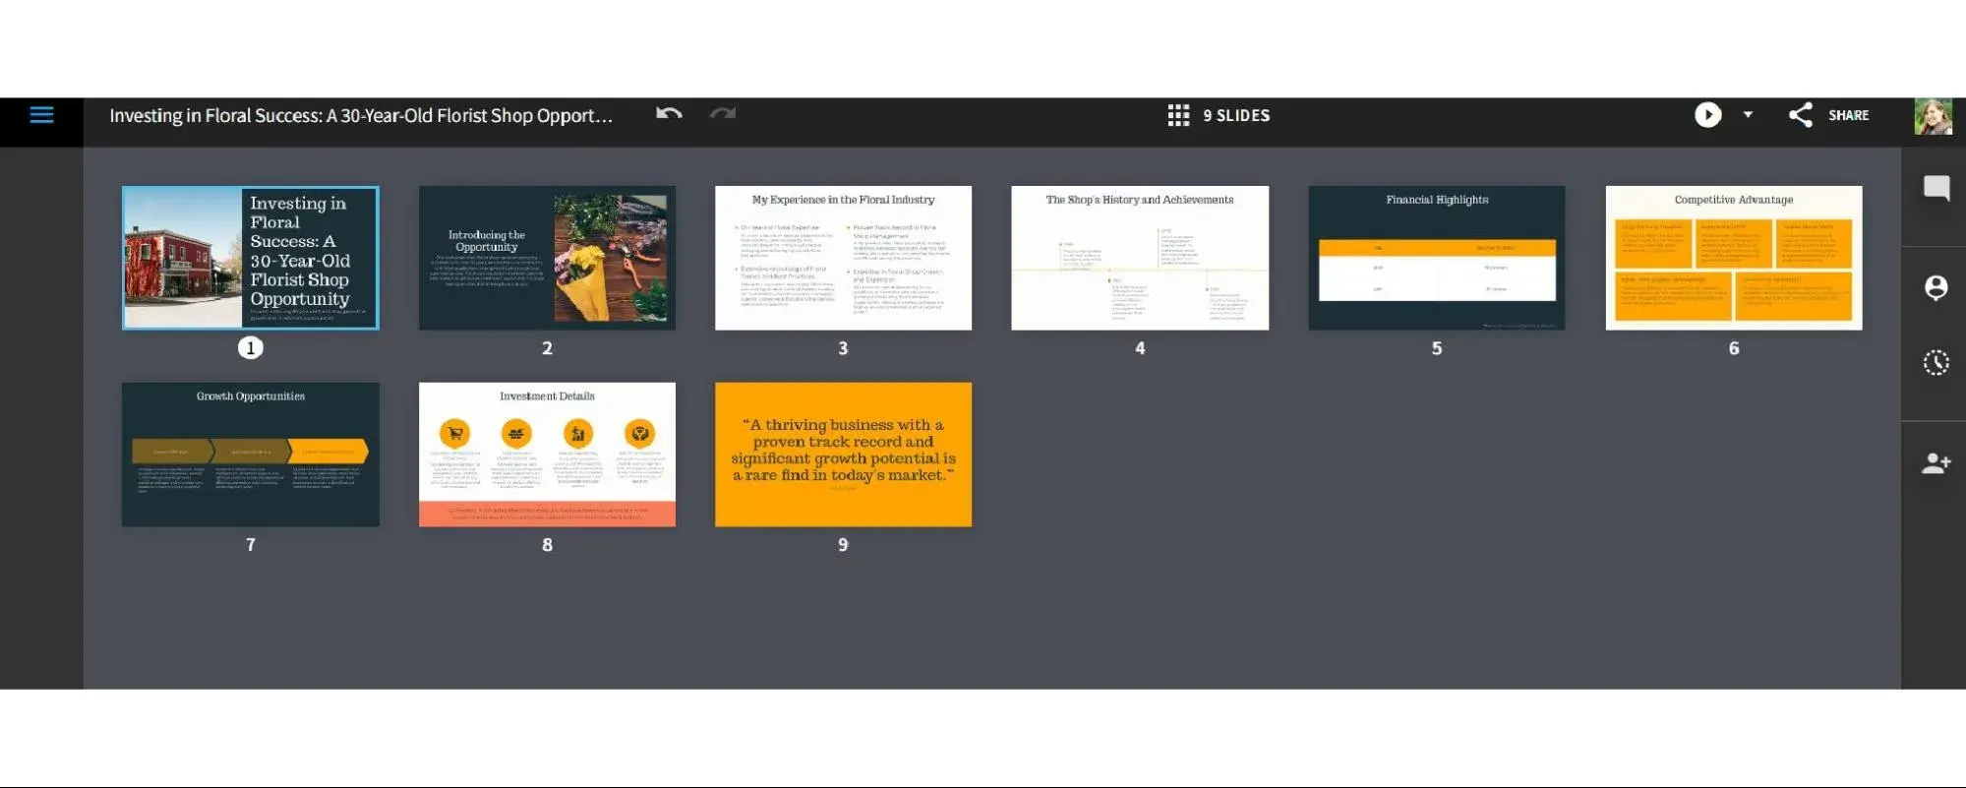Image resolution: width=1966 pixels, height=788 pixels.
Task: Select the Introducing the Opportunity slide
Action: click(547, 258)
